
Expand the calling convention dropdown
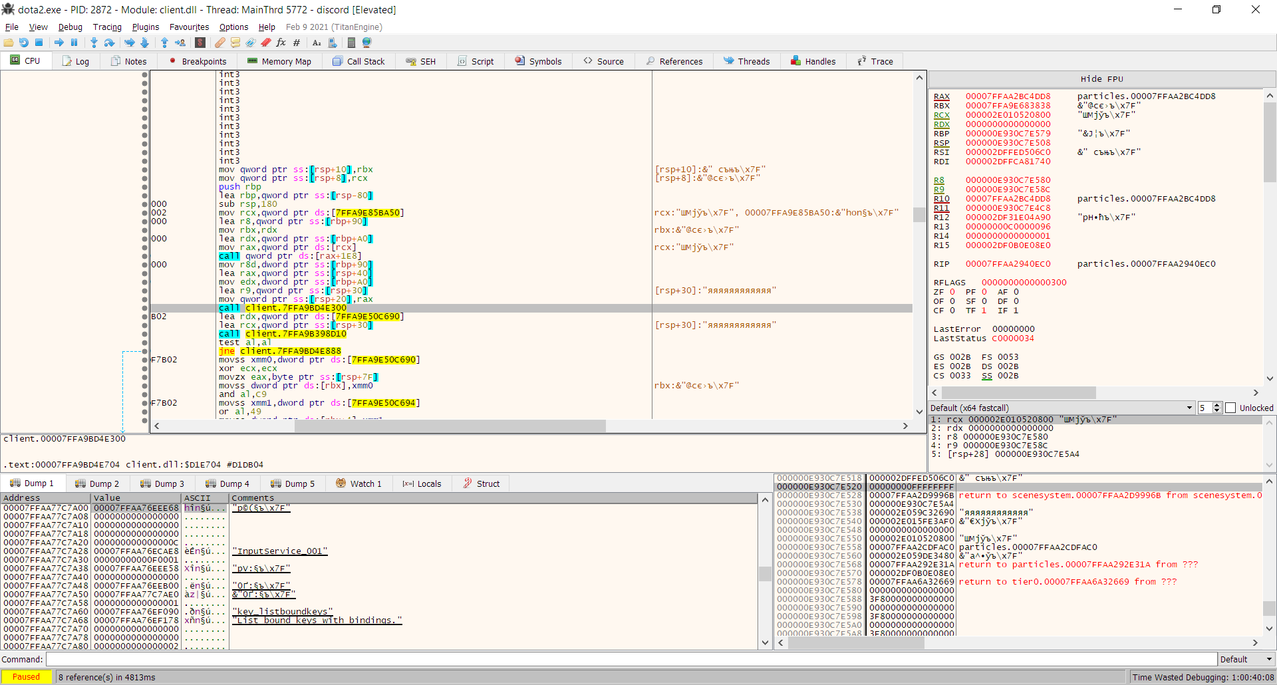click(x=1189, y=408)
